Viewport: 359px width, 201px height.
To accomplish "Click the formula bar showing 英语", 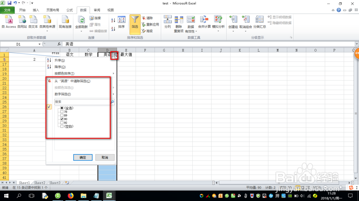I will pyautogui.click(x=208, y=44).
